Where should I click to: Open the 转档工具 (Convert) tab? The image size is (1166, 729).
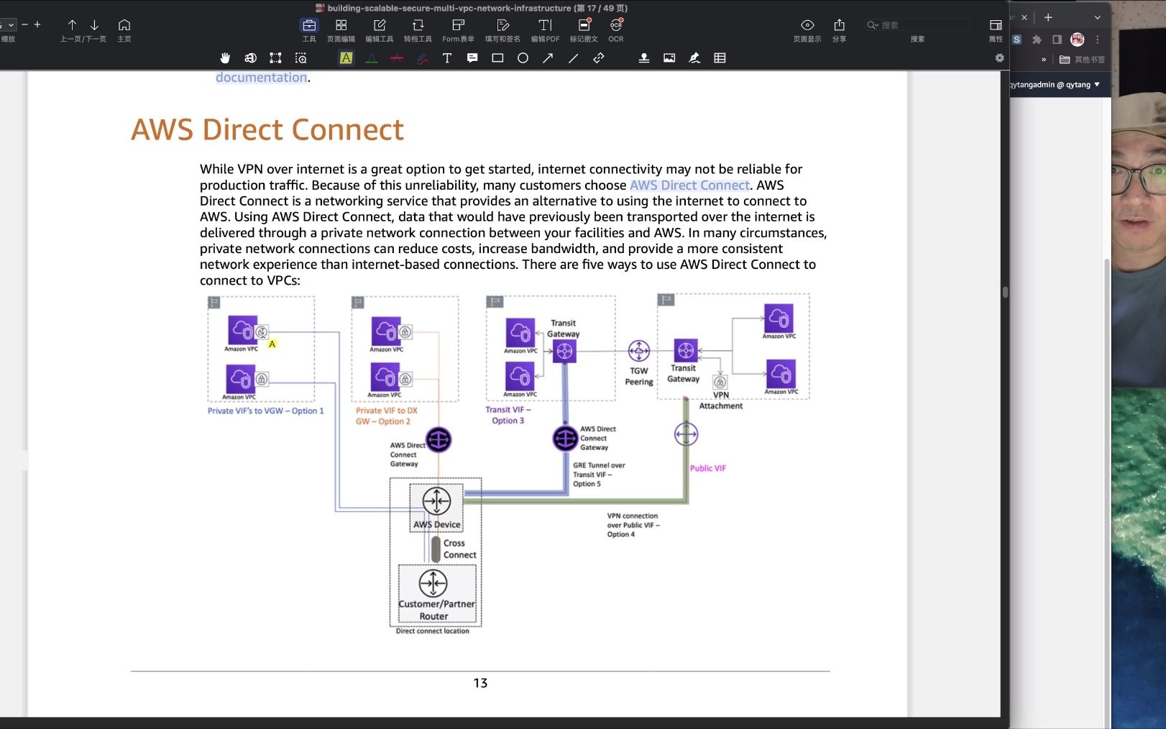[418, 30]
